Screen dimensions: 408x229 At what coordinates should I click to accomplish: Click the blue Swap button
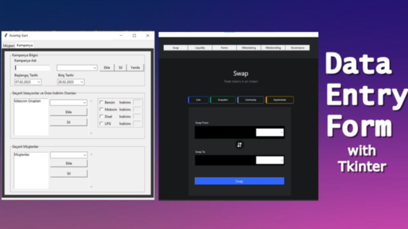pos(240,181)
